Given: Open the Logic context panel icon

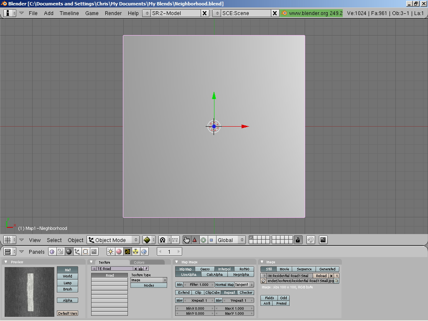Looking at the screenshot, I should pyautogui.click(x=52, y=252).
